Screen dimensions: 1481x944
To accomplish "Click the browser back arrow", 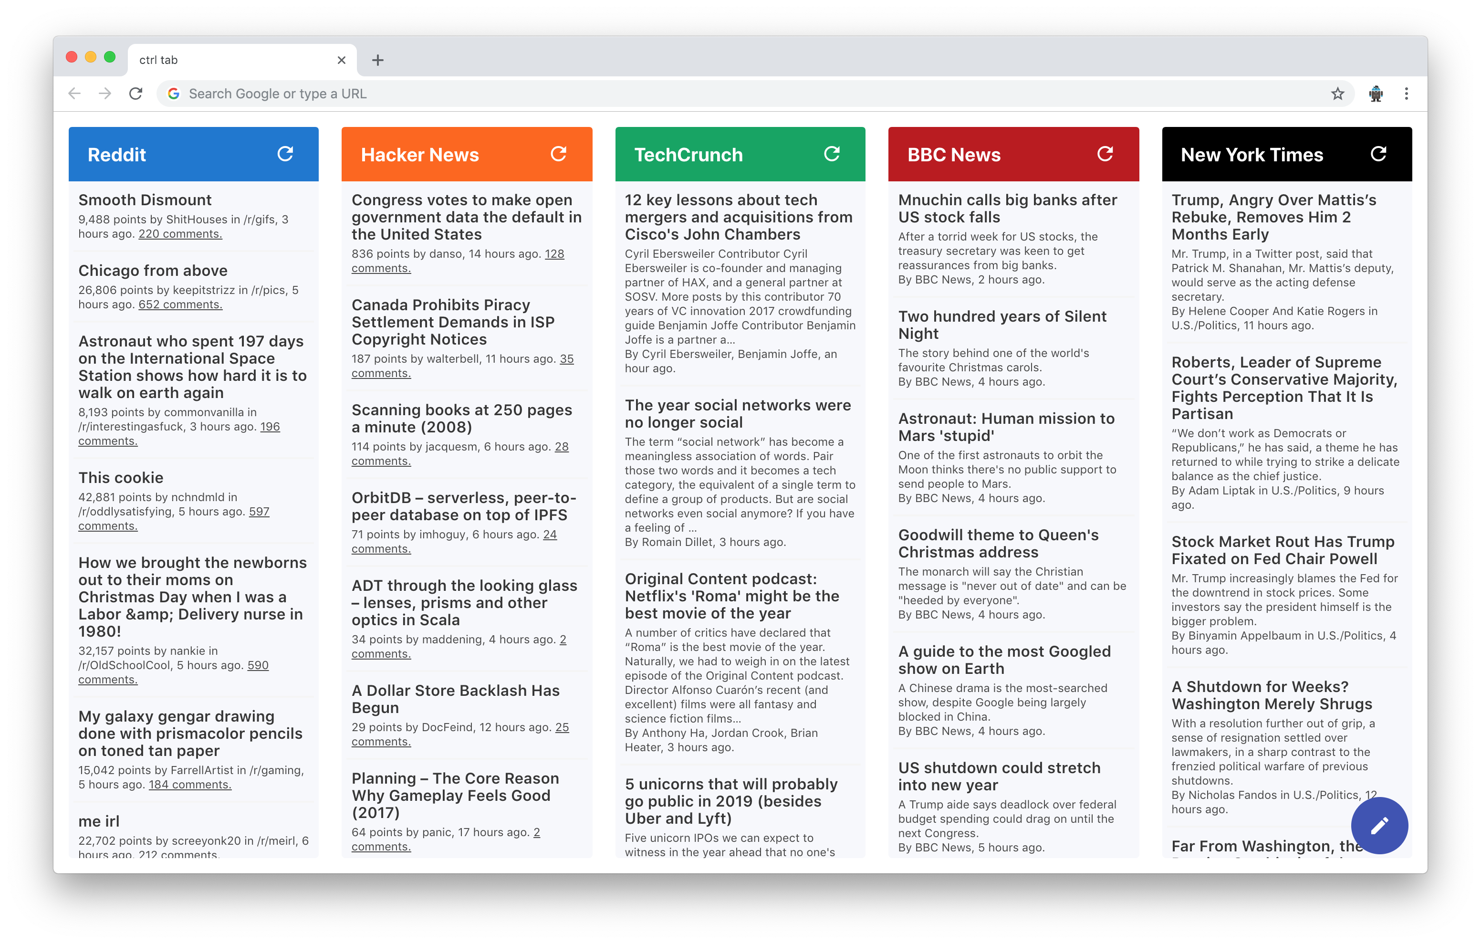I will click(74, 94).
